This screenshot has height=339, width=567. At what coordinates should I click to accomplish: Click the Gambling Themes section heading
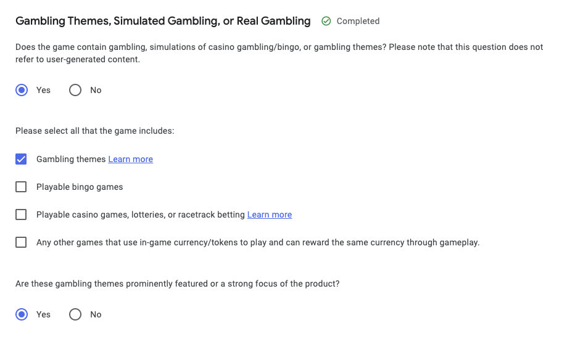click(x=163, y=21)
